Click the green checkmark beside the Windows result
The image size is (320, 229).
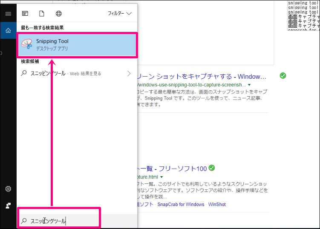(283, 76)
